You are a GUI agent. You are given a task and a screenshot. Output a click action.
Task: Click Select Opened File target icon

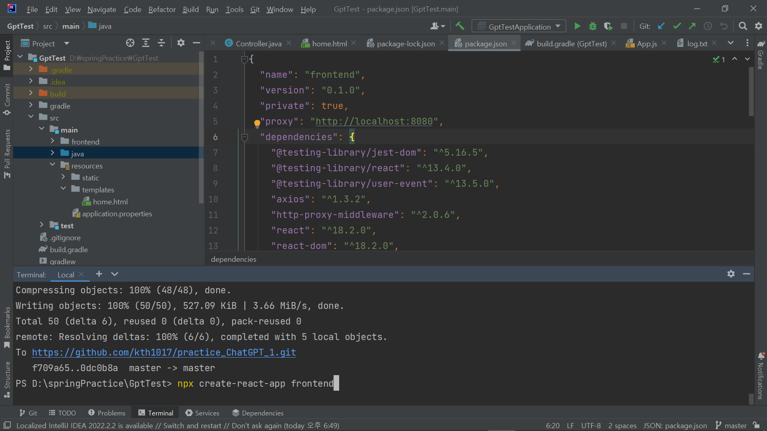coord(130,43)
